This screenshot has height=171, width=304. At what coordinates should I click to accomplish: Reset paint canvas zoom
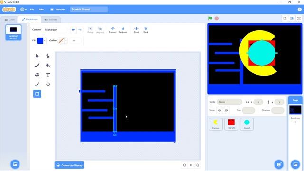click(x=191, y=165)
